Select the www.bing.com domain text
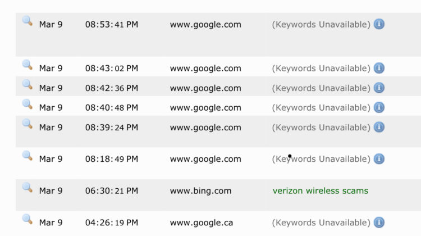This screenshot has width=421, height=236. [200, 191]
